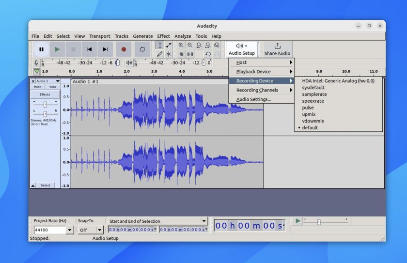The image size is (407, 263).
Task: Click the Stop transport button
Action: pos(73,49)
